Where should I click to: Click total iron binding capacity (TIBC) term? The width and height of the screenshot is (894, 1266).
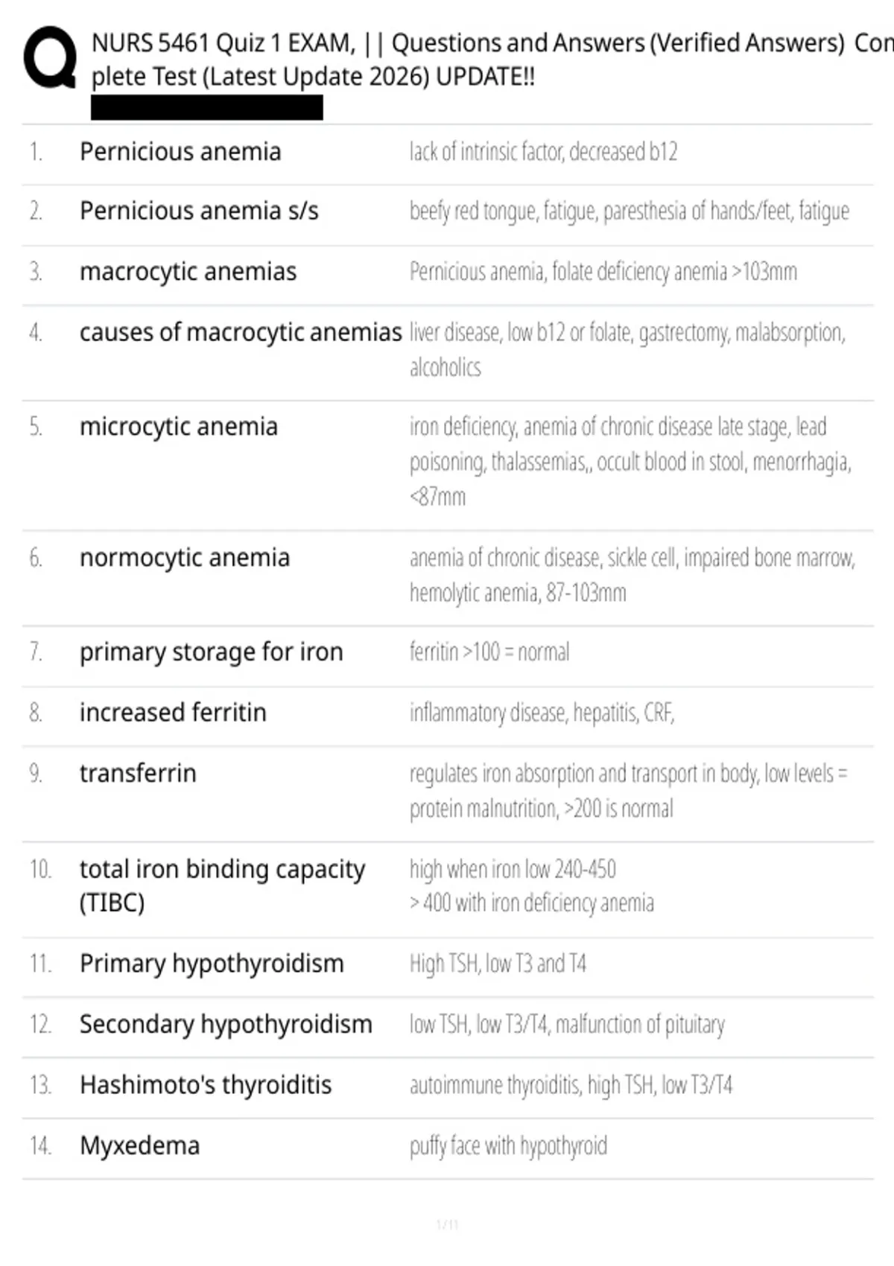point(223,885)
